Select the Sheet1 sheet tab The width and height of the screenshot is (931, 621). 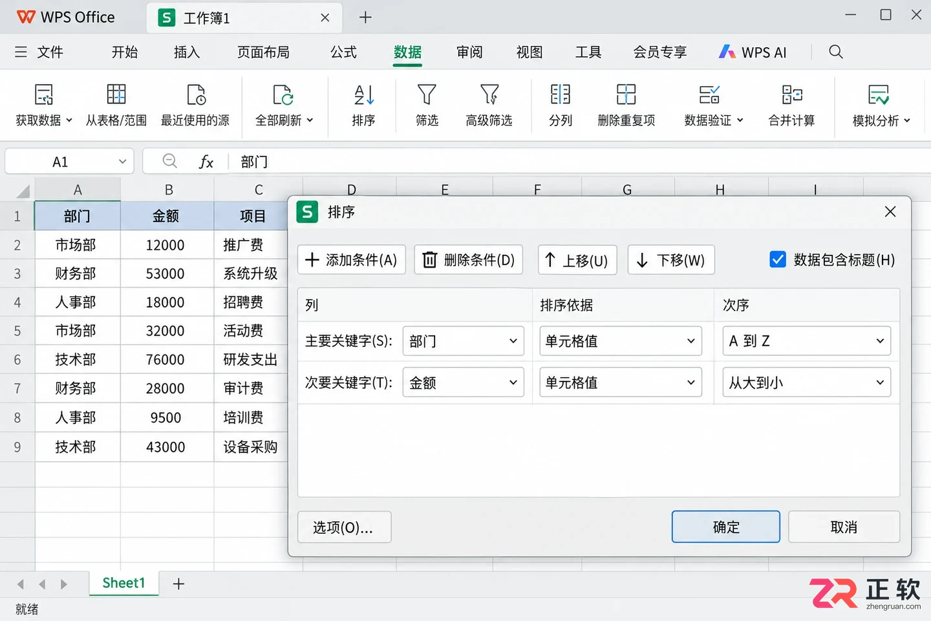click(x=123, y=583)
